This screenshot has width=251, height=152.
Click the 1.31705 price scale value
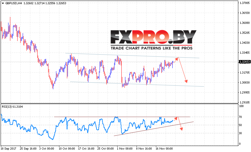(245, 73)
